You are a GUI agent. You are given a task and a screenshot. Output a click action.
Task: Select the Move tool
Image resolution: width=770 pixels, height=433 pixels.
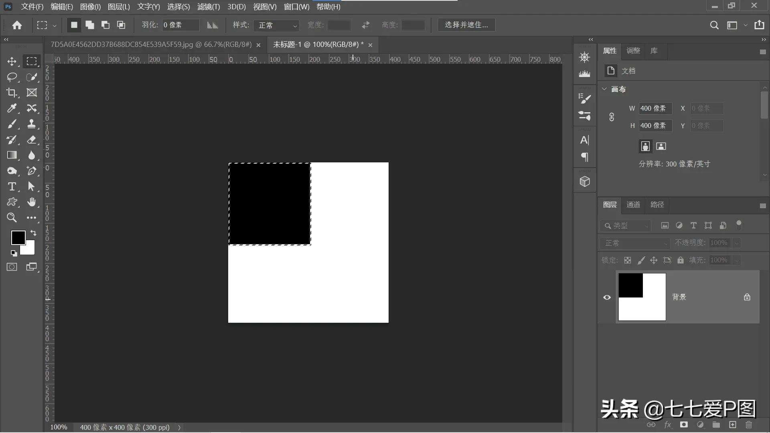(12, 61)
